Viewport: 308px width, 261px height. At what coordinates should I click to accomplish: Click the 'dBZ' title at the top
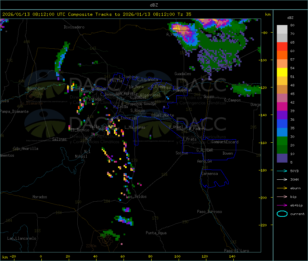(154, 5)
